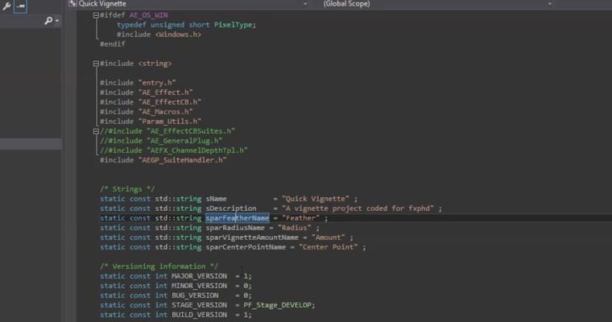Click the "AE_Effect.h" include string
Image resolution: width=612 pixels, height=322 pixels.
pyautogui.click(x=166, y=93)
